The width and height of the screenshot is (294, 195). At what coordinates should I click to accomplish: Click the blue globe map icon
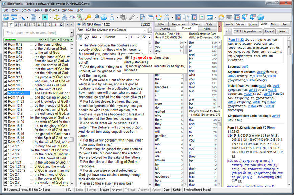(104, 17)
